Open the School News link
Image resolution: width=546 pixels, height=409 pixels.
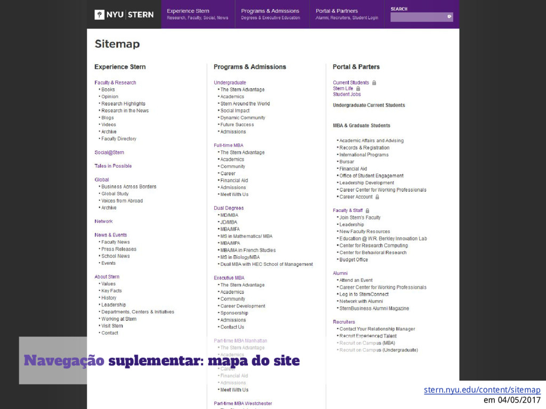click(x=116, y=256)
